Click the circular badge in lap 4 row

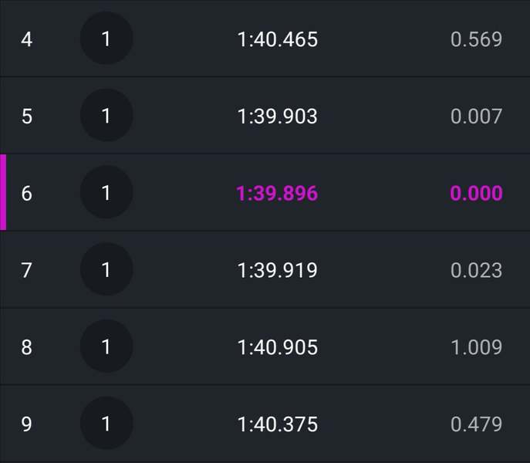(106, 39)
